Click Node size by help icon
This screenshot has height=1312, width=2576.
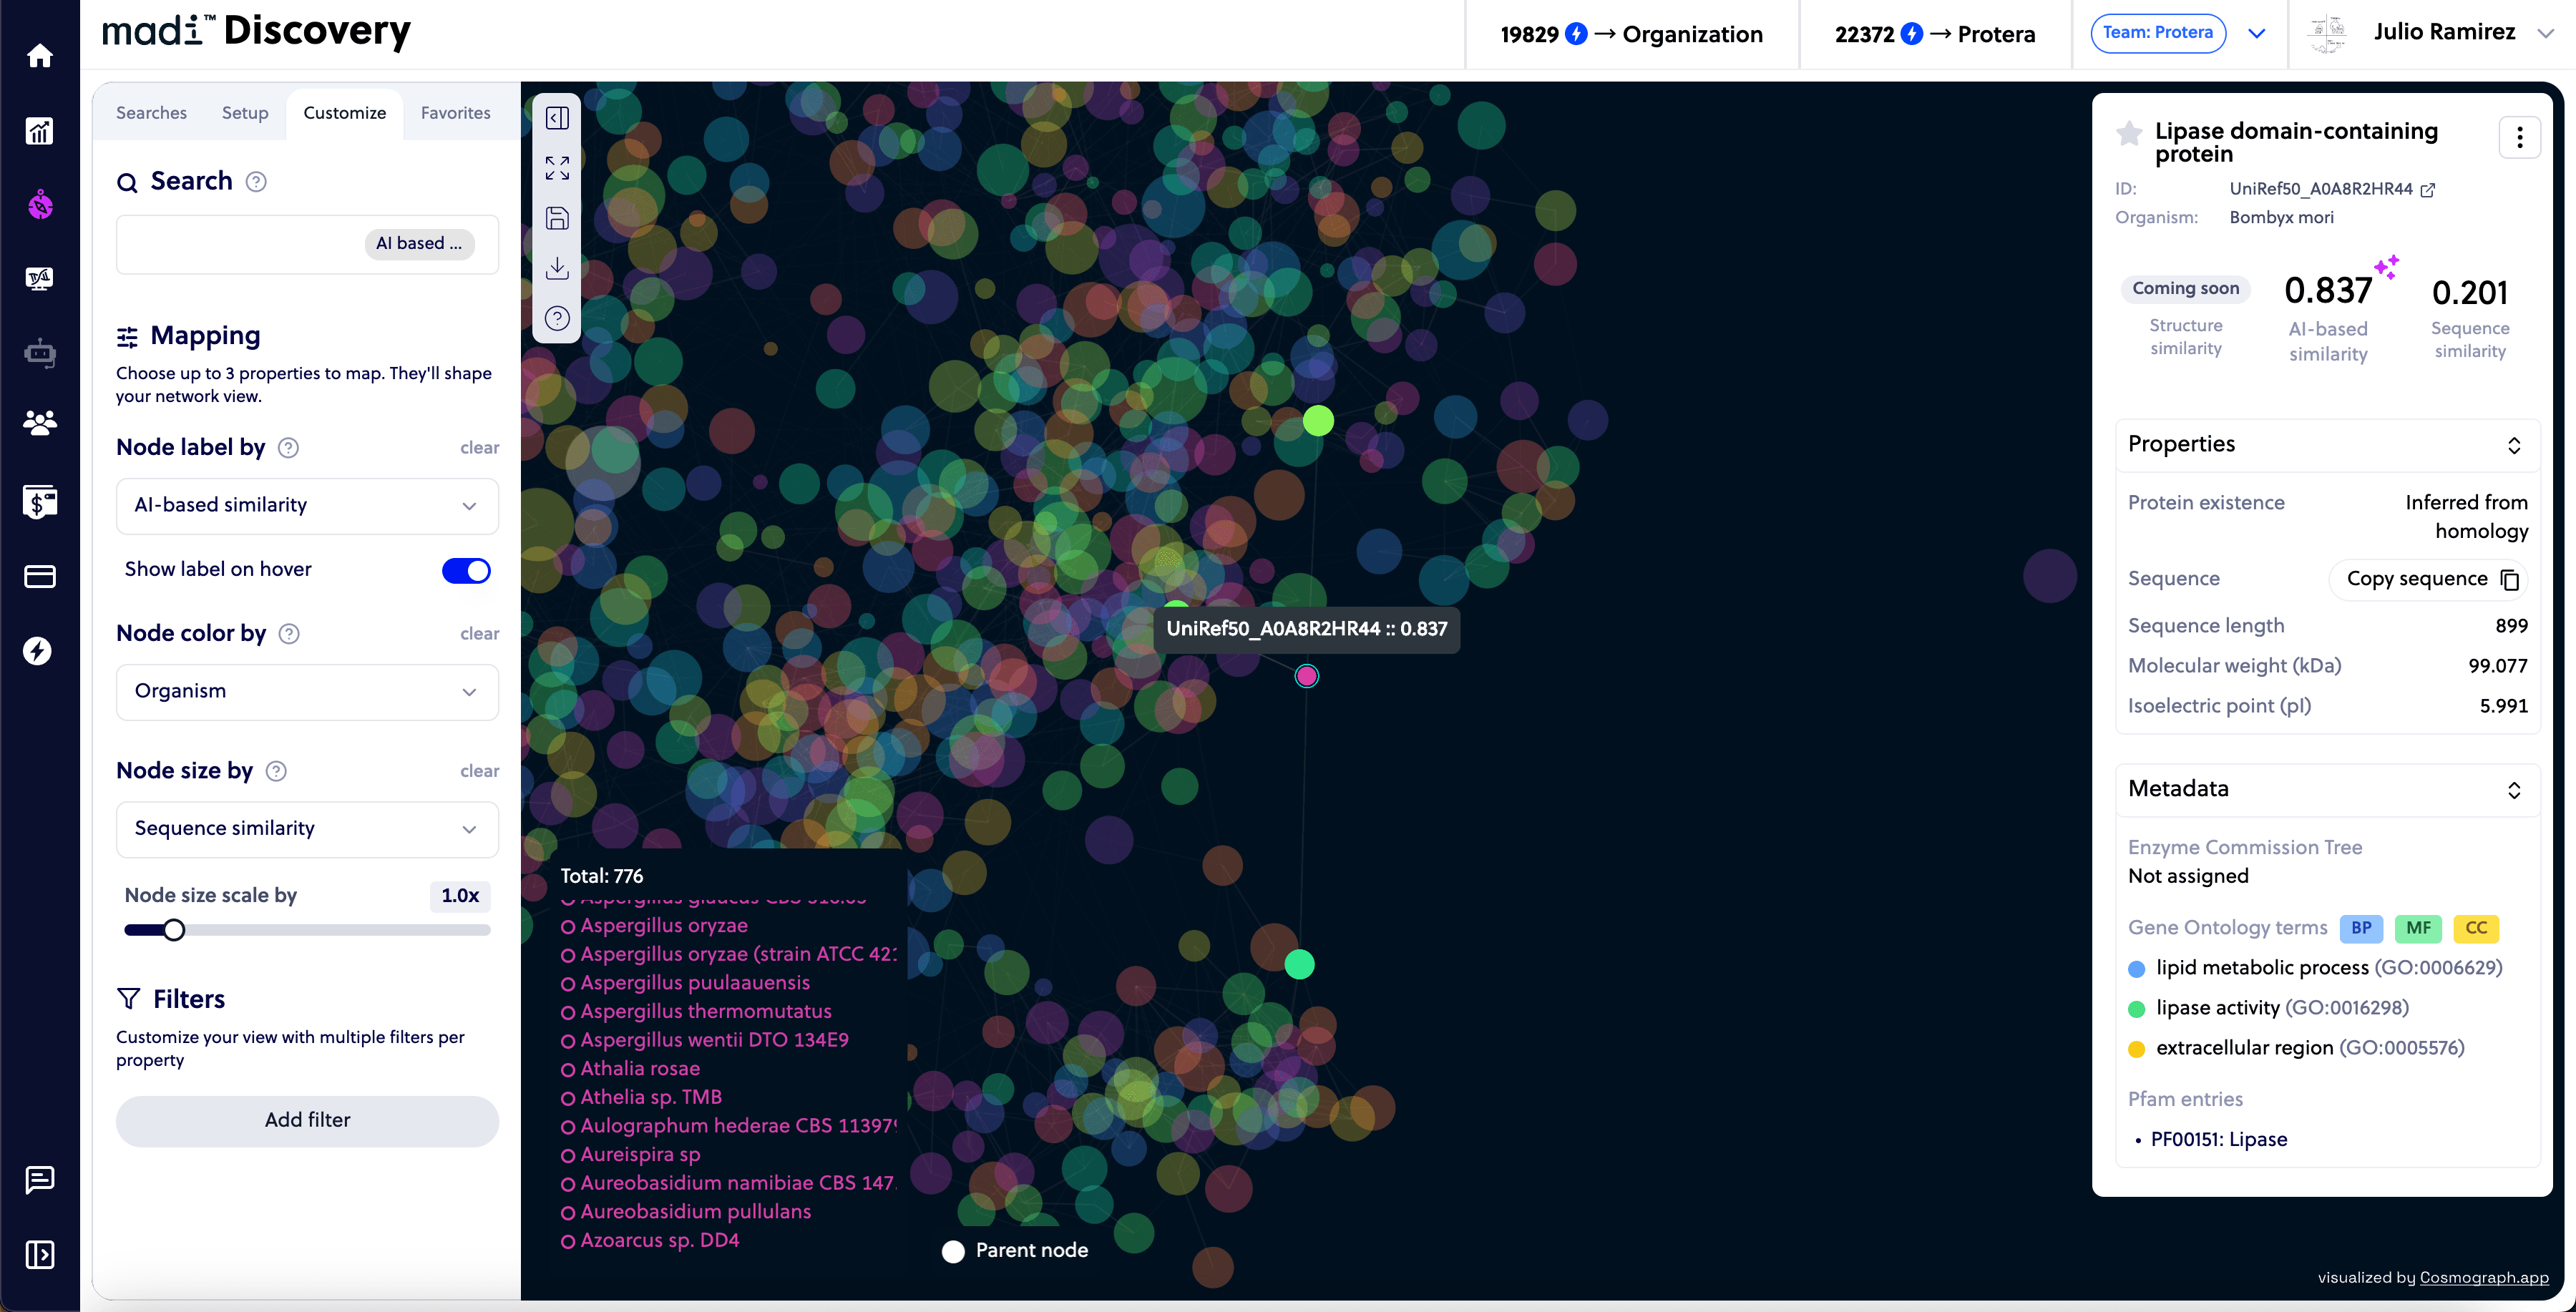click(276, 771)
